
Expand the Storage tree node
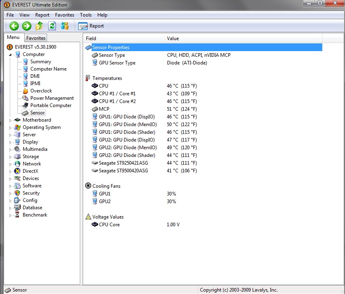tap(10, 157)
